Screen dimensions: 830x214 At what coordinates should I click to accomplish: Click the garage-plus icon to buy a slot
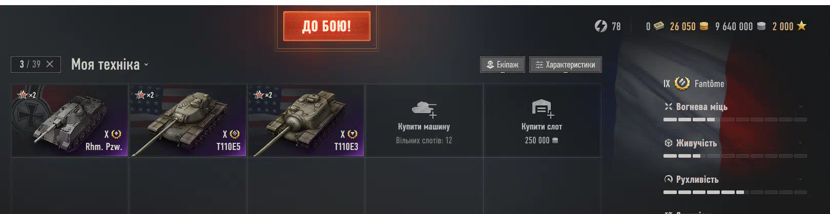click(542, 108)
